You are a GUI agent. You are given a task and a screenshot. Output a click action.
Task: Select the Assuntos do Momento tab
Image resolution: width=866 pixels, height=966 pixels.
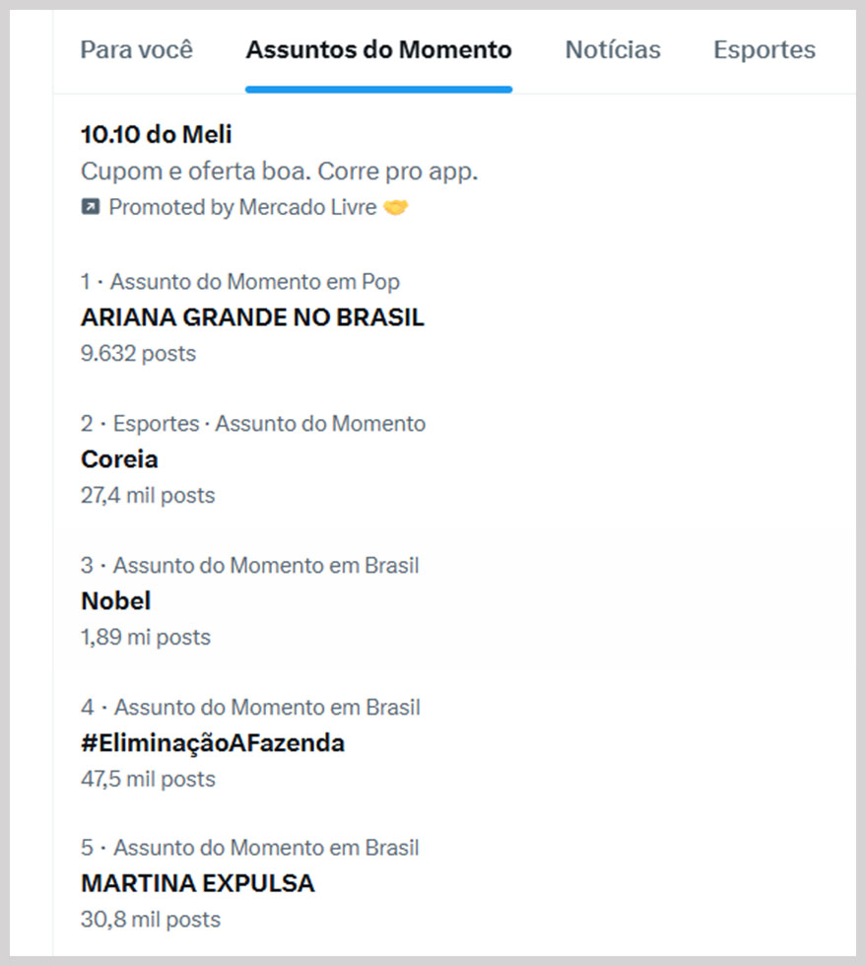point(378,50)
